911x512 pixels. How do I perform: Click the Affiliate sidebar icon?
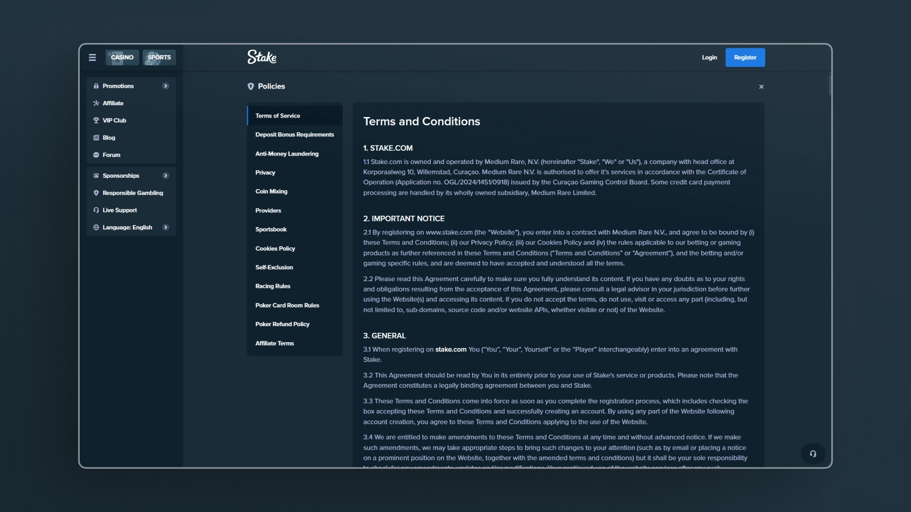96,103
